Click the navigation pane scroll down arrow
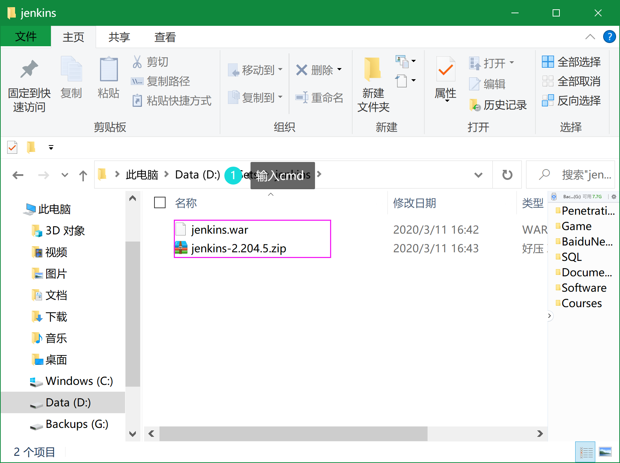 coord(133,434)
